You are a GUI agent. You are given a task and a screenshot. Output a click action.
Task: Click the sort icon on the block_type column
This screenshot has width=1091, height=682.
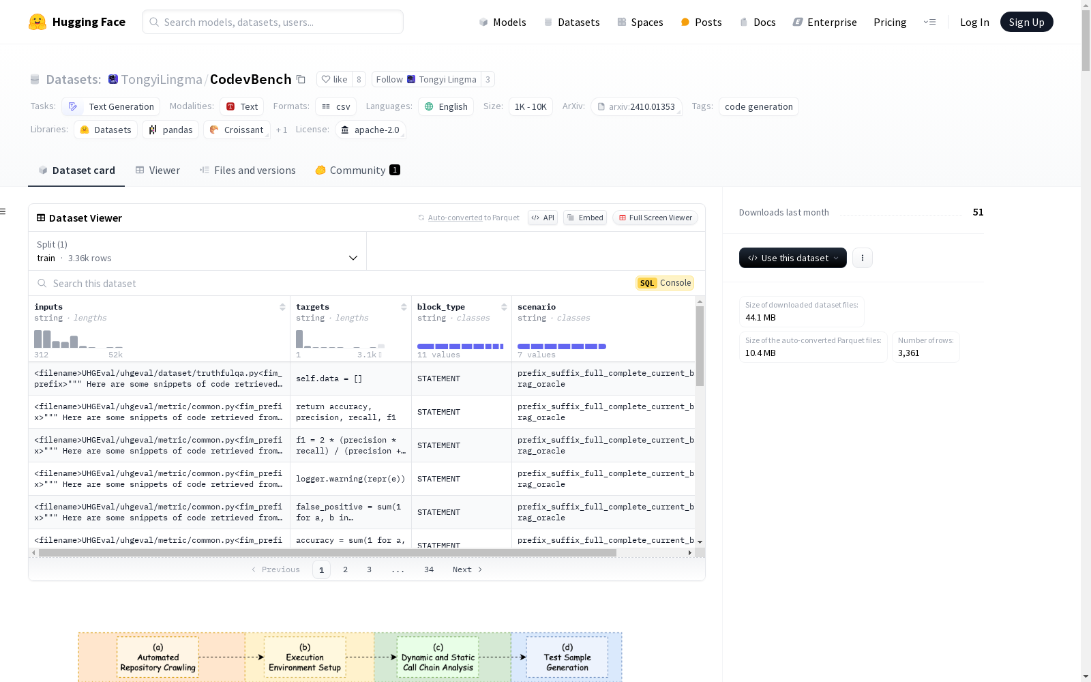pos(504,307)
